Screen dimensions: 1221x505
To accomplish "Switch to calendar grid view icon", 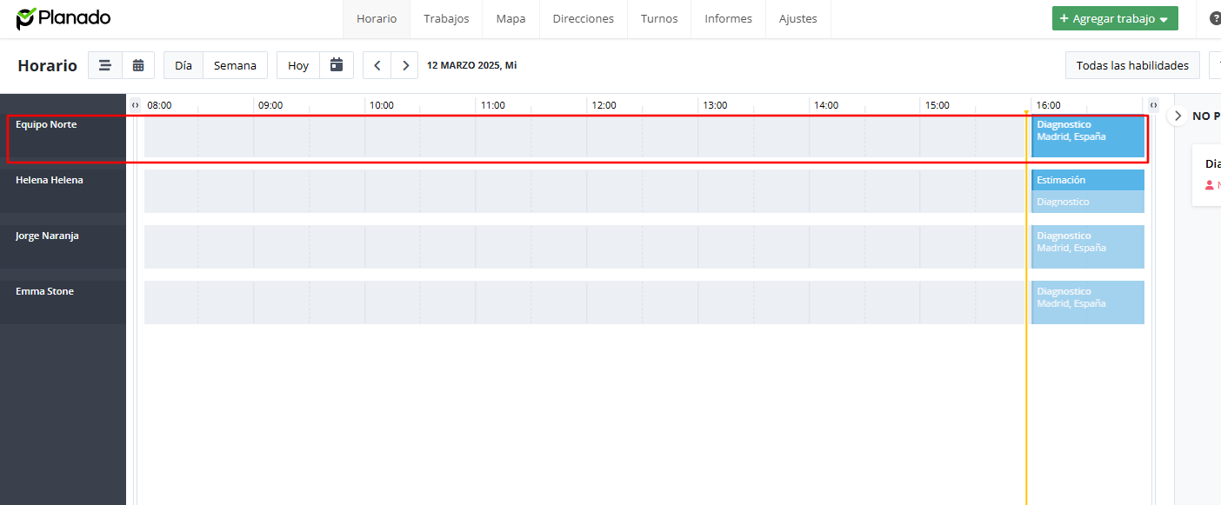I will [138, 65].
